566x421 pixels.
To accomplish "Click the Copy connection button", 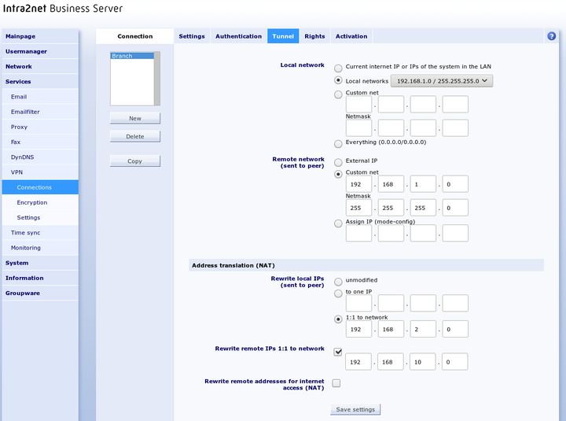I will [135, 161].
